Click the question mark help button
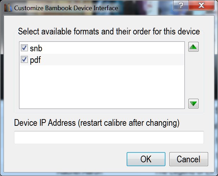The image size is (218, 176). coord(181,5)
